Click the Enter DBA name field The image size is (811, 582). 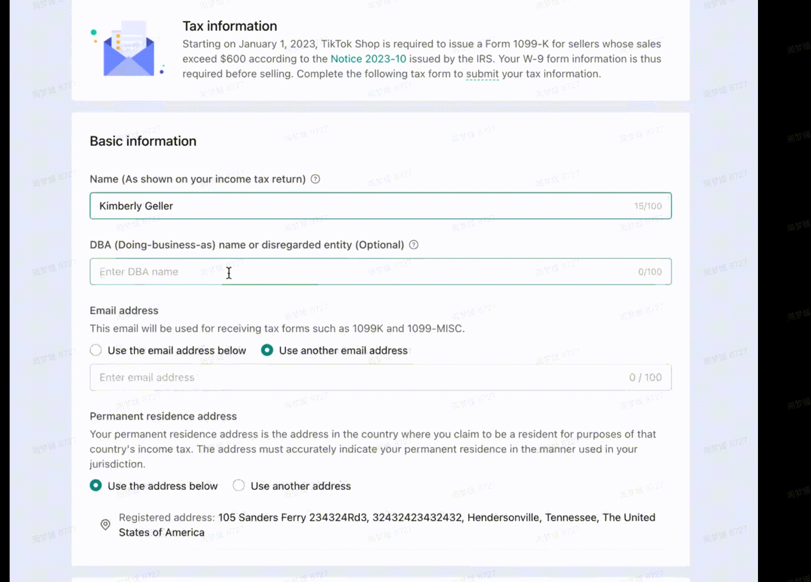coord(381,271)
